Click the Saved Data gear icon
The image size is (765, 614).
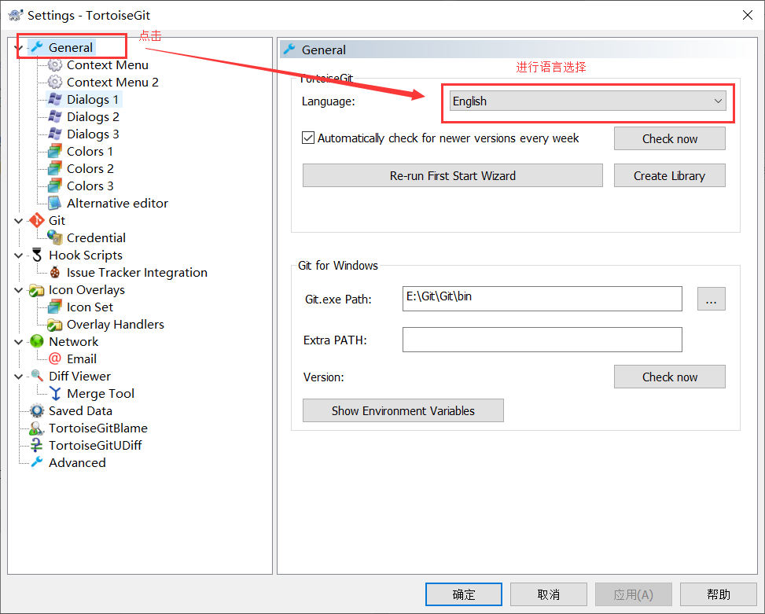click(37, 410)
